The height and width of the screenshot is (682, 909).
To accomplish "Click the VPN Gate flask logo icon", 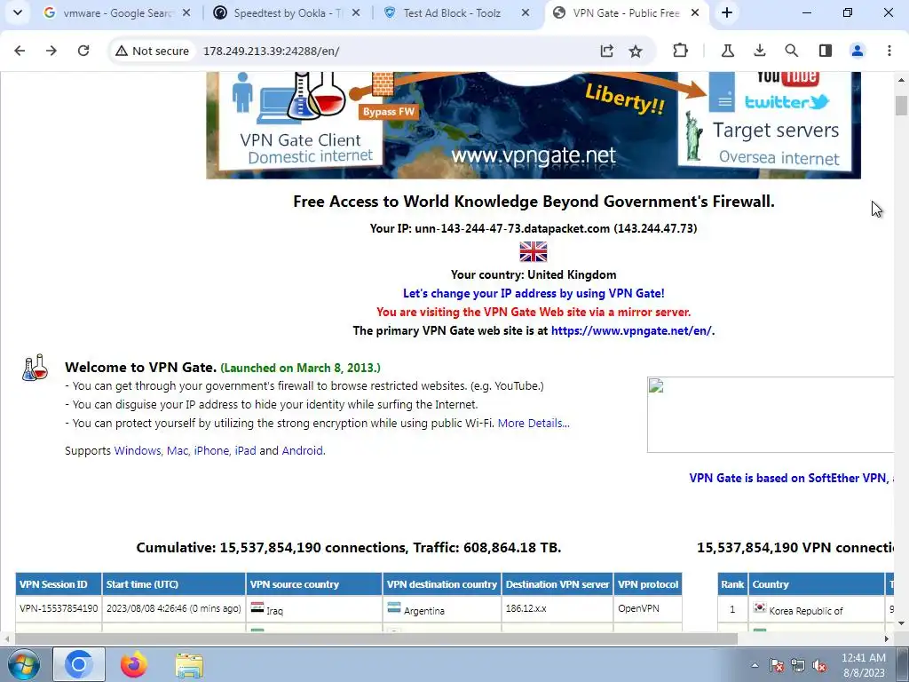I will [x=35, y=367].
